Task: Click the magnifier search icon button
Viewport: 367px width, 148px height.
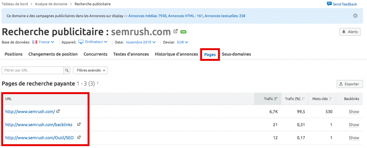Action: (x=67, y=70)
